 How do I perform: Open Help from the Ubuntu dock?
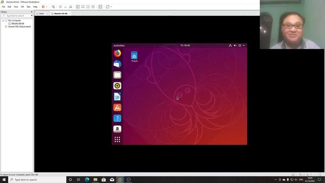(x=117, y=118)
